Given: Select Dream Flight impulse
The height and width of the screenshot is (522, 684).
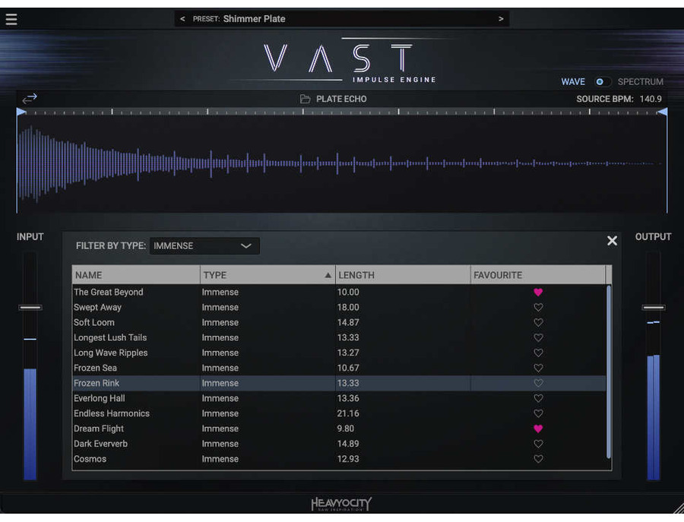Looking at the screenshot, I should click(99, 429).
